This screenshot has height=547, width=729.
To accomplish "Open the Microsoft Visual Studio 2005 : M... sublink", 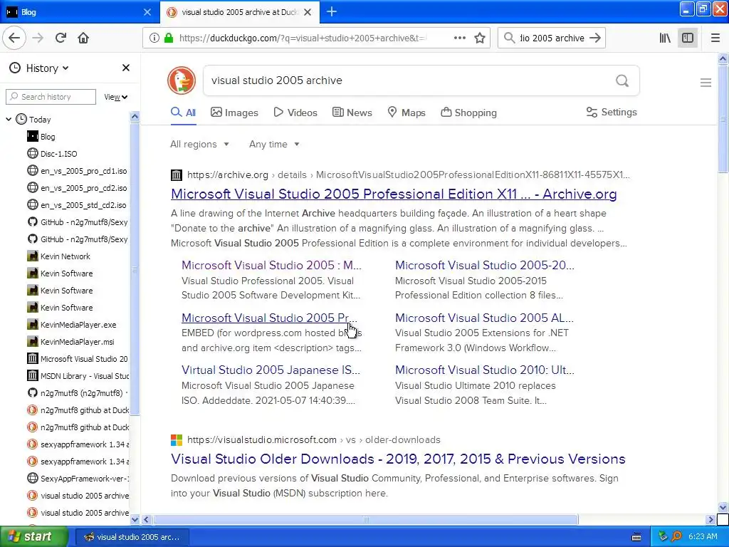I will (271, 265).
